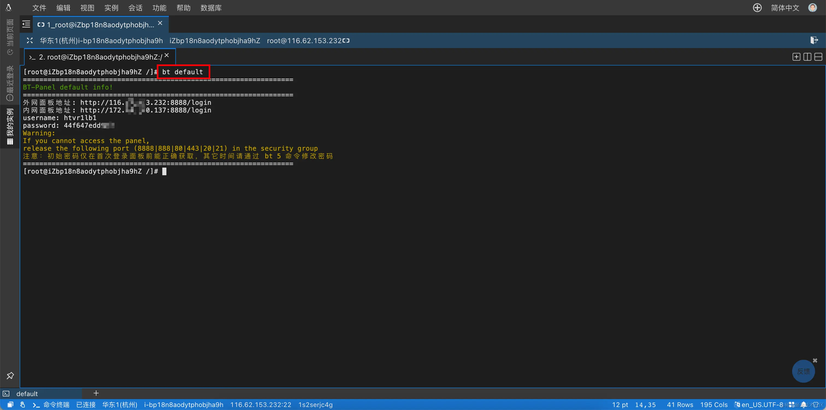Click the fullscreen expand icon before 华东1(杭州)
The width and height of the screenshot is (826, 410).
[30, 40]
